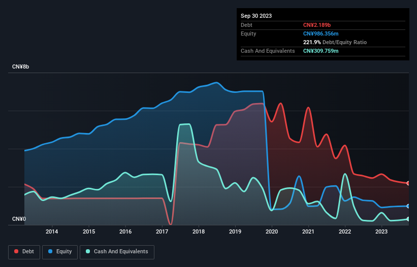The height and width of the screenshot is (267, 417).
Task: Click Cash And Equivalents label in tooltip
Action: pyautogui.click(x=268, y=51)
